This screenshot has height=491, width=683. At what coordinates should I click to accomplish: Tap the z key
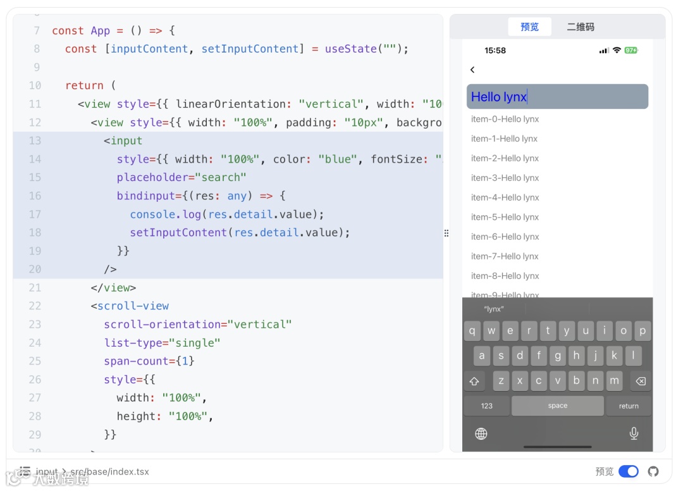501,381
